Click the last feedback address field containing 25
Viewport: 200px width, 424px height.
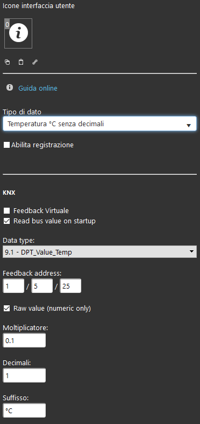(70, 286)
